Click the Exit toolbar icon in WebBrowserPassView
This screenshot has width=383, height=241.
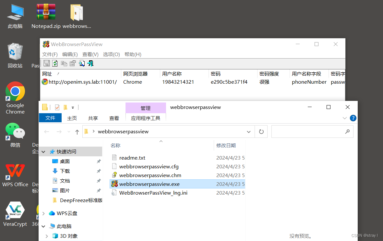click(x=90, y=64)
